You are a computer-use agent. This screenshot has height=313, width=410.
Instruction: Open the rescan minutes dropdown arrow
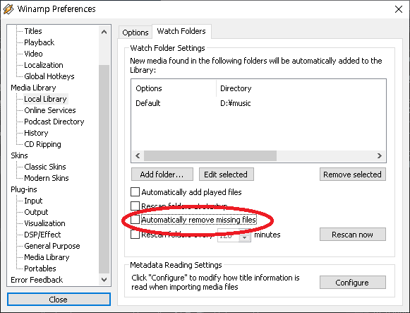tap(244, 237)
